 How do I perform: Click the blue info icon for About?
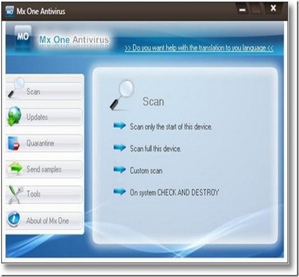(x=14, y=219)
